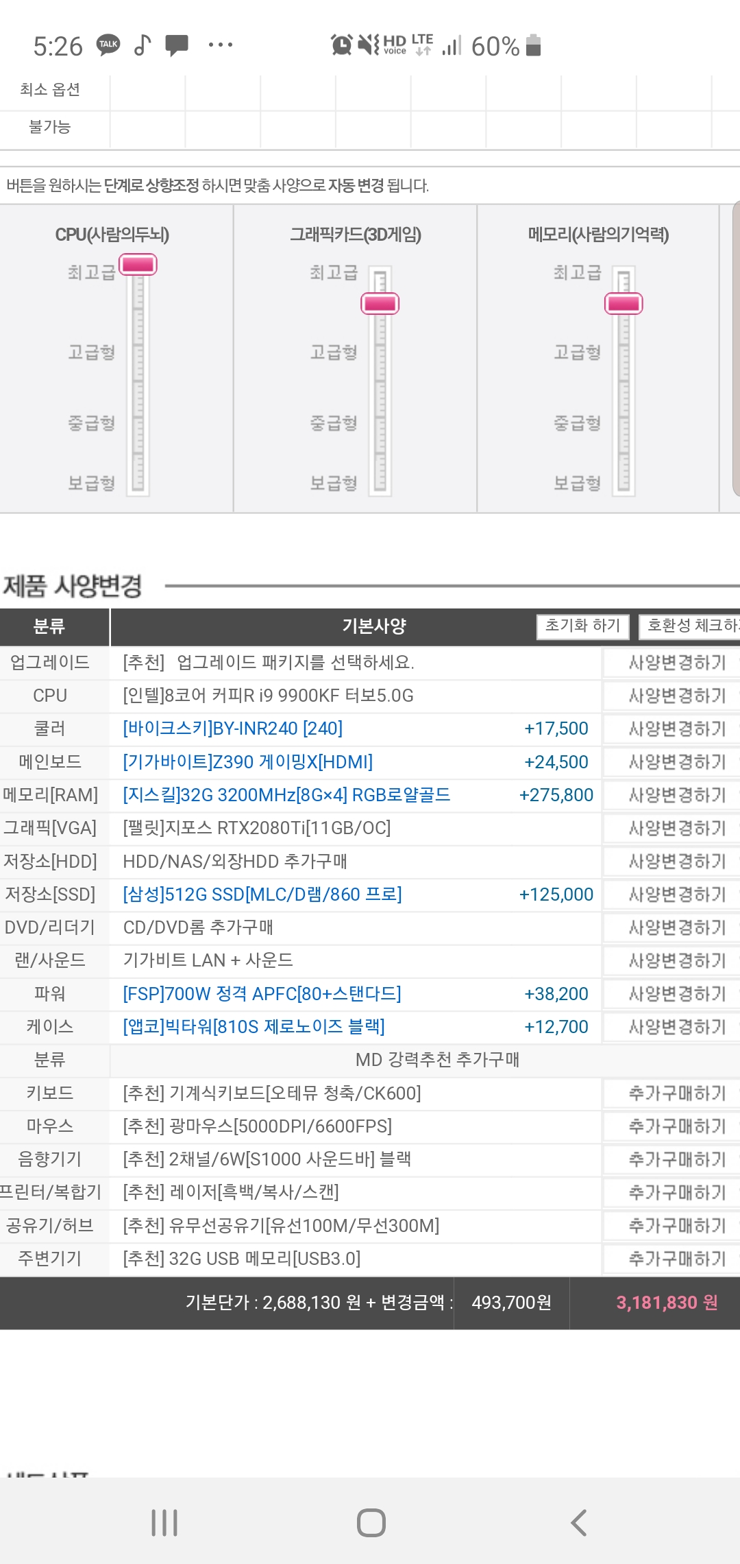Screen dimensions: 740x1564
Task: Select the HDD/NAS/외장HDD 추가구매 text
Action: (235, 861)
